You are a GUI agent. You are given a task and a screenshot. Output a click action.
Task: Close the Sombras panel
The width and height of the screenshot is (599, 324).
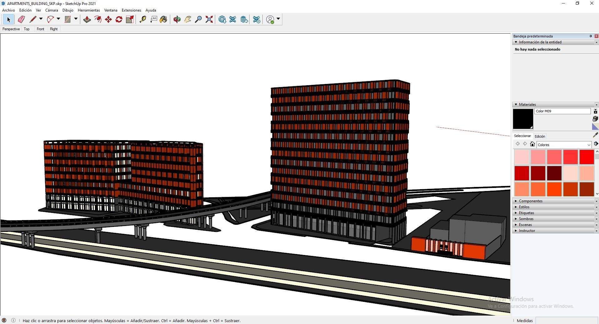coord(596,219)
